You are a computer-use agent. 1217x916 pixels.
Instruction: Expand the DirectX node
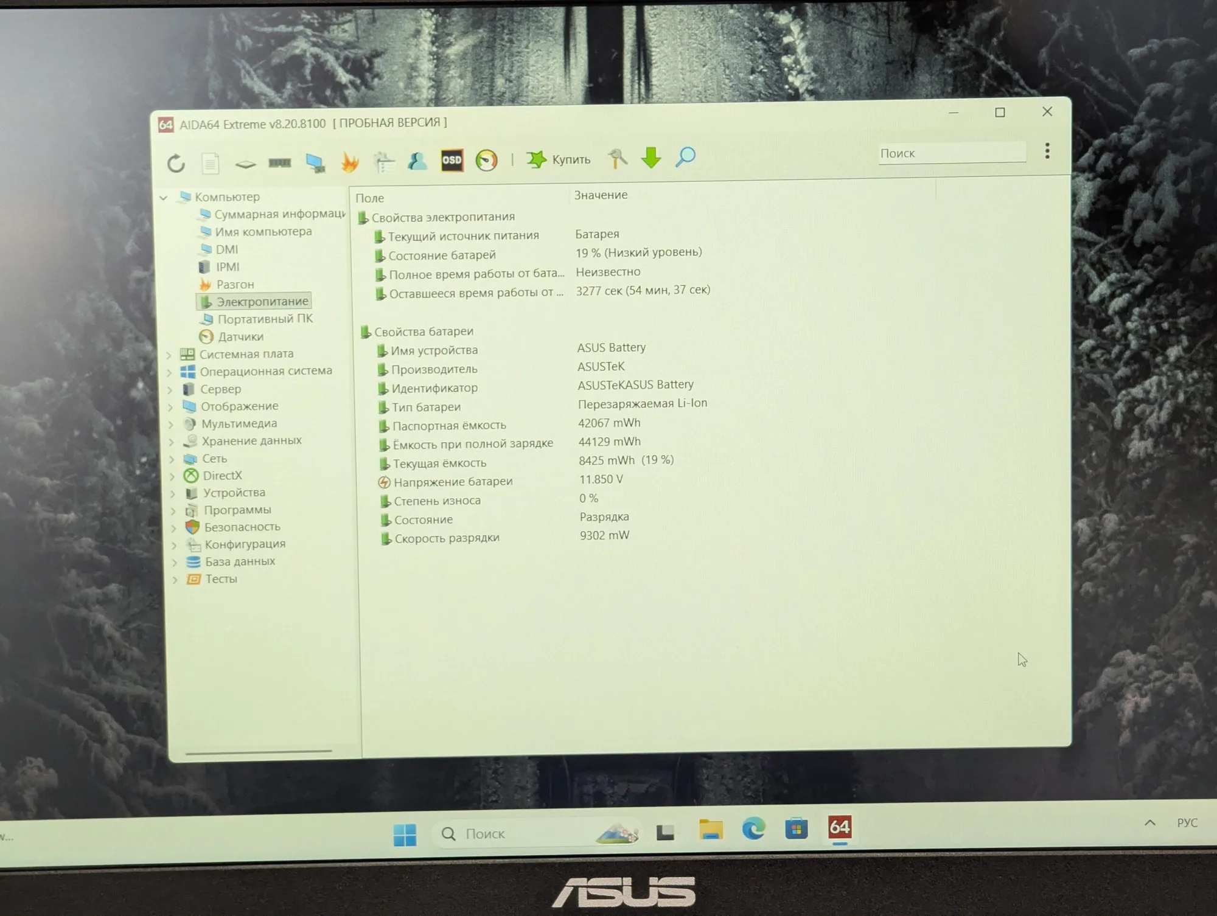click(x=172, y=476)
